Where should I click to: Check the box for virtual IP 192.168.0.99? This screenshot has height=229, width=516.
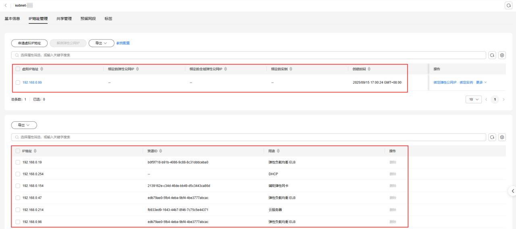(x=18, y=82)
